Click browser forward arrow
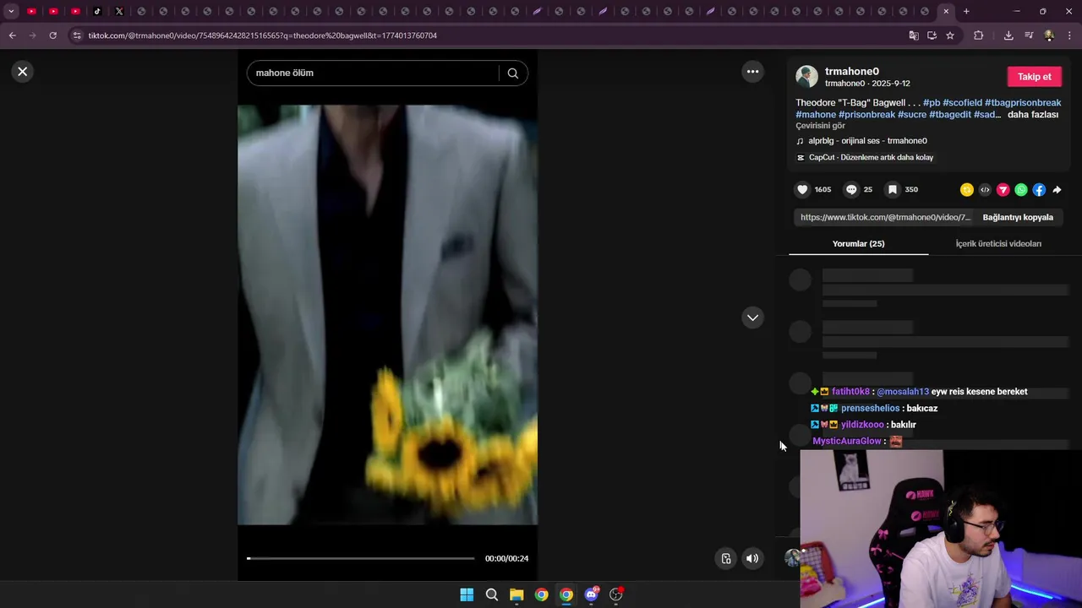Viewport: 1082px width, 608px height. [x=32, y=35]
